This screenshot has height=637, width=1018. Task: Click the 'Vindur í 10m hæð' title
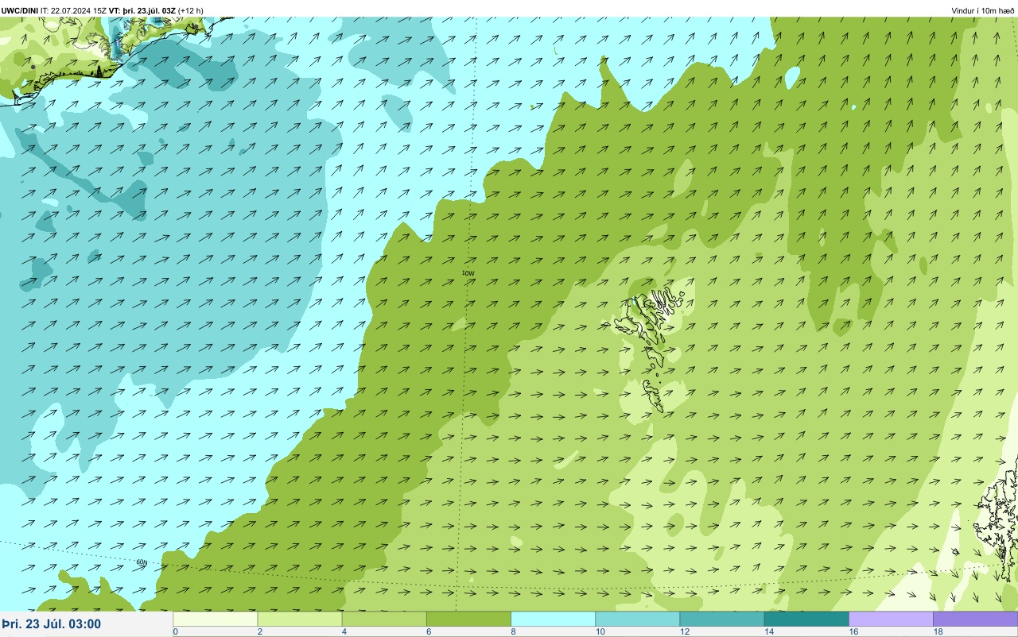(983, 10)
